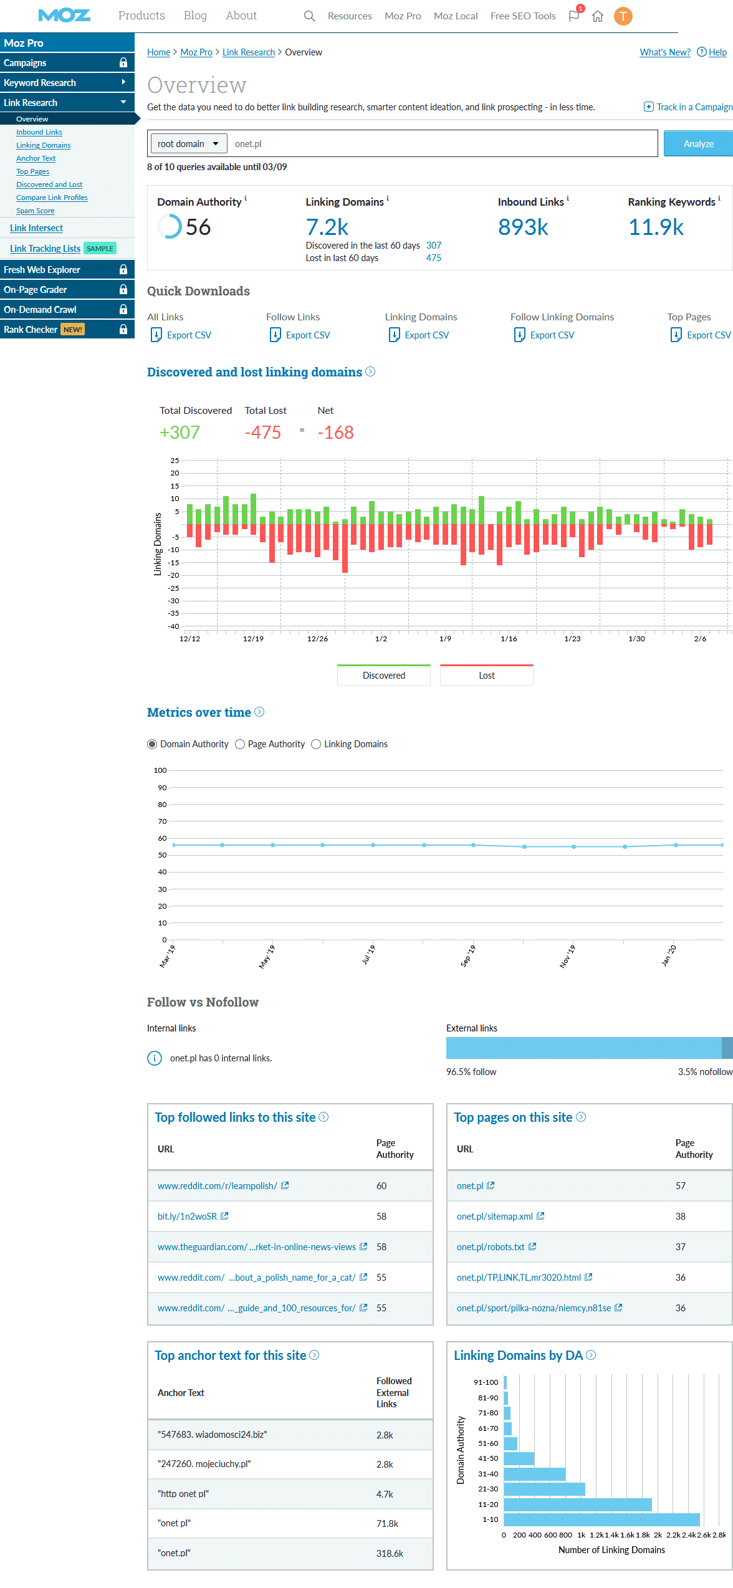
Task: Click the nofollow portion of the External links bar
Action: pos(727,1048)
